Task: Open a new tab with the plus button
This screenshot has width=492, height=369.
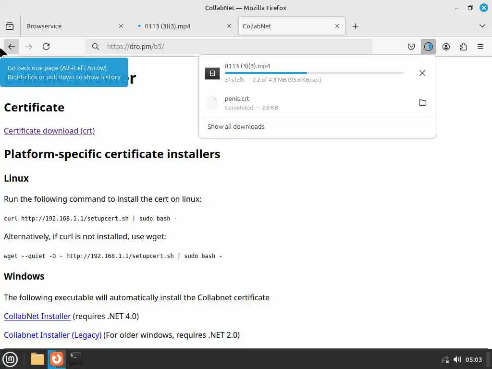Action: tap(355, 26)
